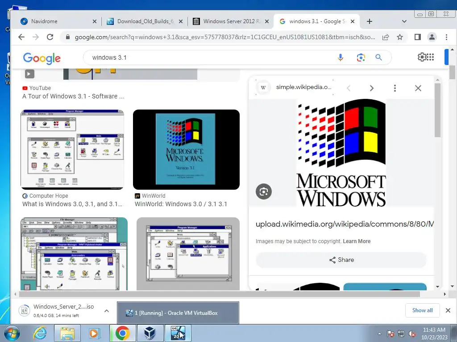Image resolution: width=457 pixels, height=342 pixels.
Task: Click Lens icon on Microsoft Windows logo preview
Action: tap(264, 191)
